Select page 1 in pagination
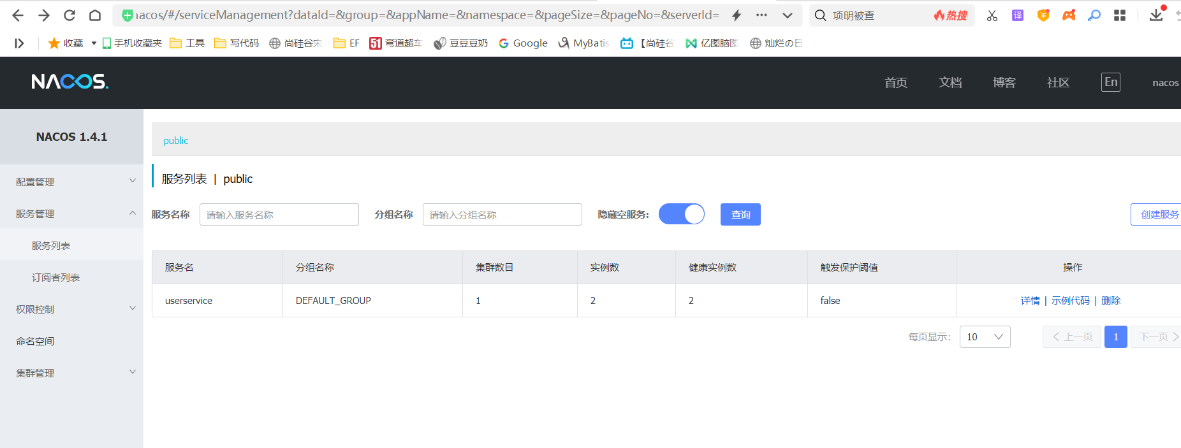This screenshot has width=1181, height=448. click(x=1116, y=336)
